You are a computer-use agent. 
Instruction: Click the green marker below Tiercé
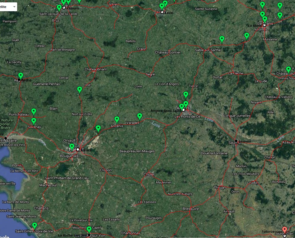pyautogui.click(x=186, y=95)
